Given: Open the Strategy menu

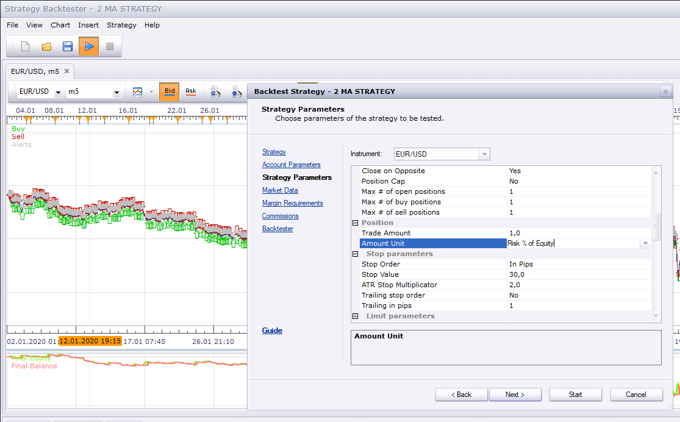Looking at the screenshot, I should 121,25.
